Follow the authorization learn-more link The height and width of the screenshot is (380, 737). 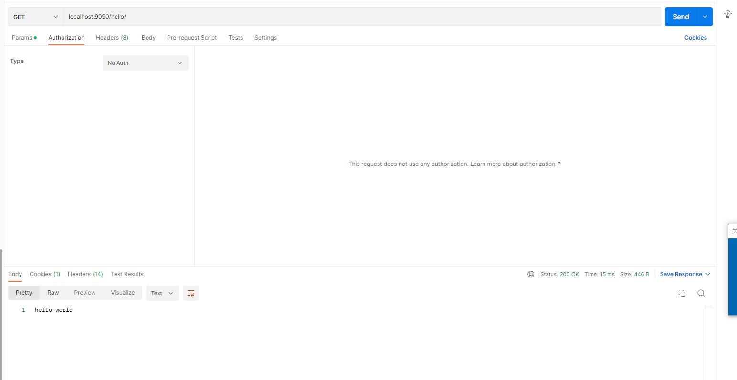point(537,164)
